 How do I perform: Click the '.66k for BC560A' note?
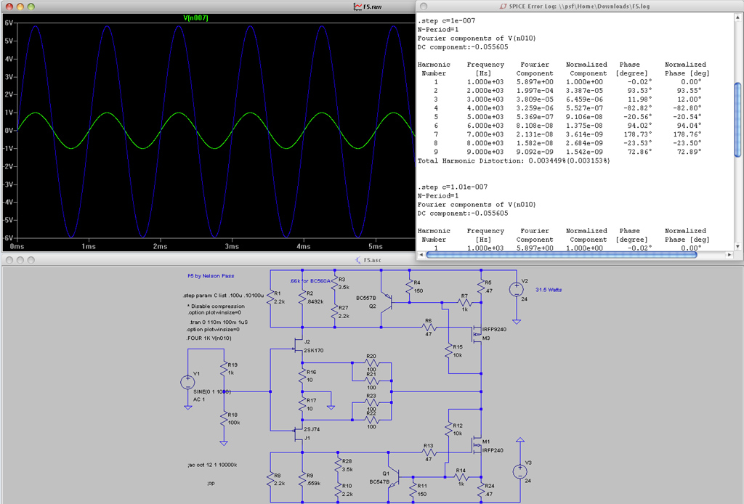pyautogui.click(x=310, y=281)
